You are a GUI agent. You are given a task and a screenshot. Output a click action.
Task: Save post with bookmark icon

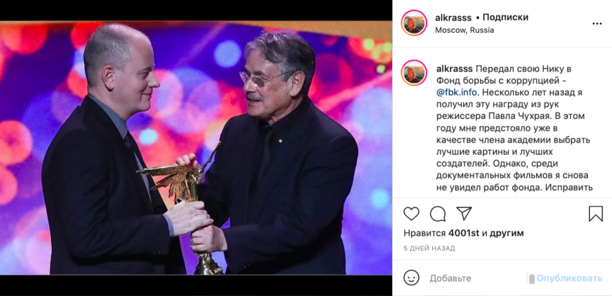pos(596,213)
